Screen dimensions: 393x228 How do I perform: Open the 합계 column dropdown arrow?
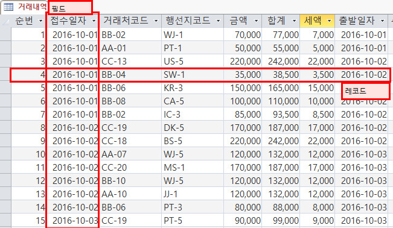coord(294,21)
